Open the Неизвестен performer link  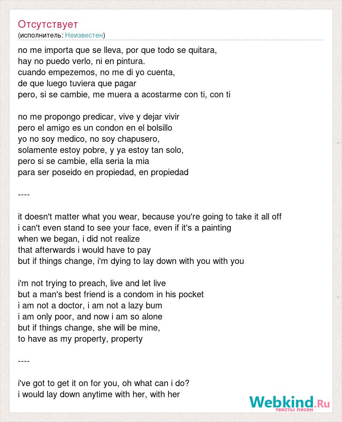point(84,35)
